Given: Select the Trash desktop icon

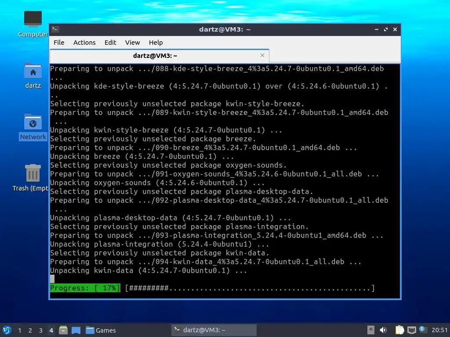Looking at the screenshot, I should (x=30, y=178).
